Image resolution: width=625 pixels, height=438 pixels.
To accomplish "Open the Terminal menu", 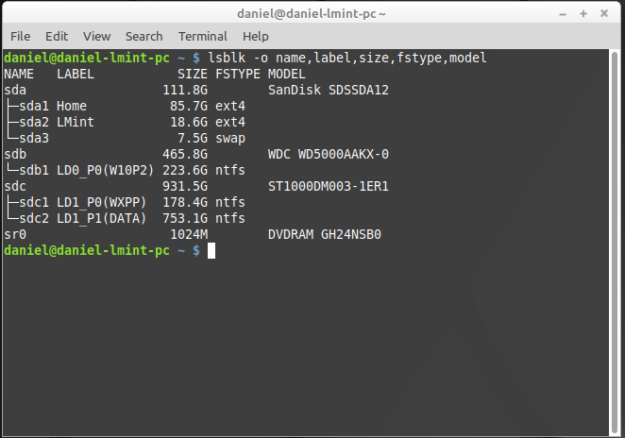I will click(x=202, y=36).
